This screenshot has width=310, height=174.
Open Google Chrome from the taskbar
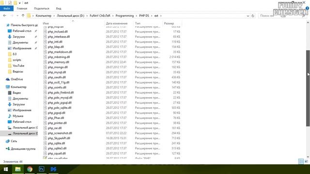[30, 169]
